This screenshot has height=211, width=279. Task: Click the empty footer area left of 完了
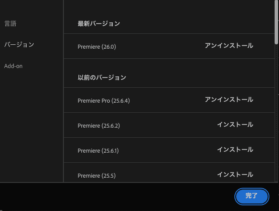coord(118,196)
